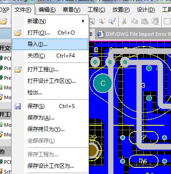Click the Paste clipboard toolbar icon
Screen dimensions: 171x174
pos(145,21)
